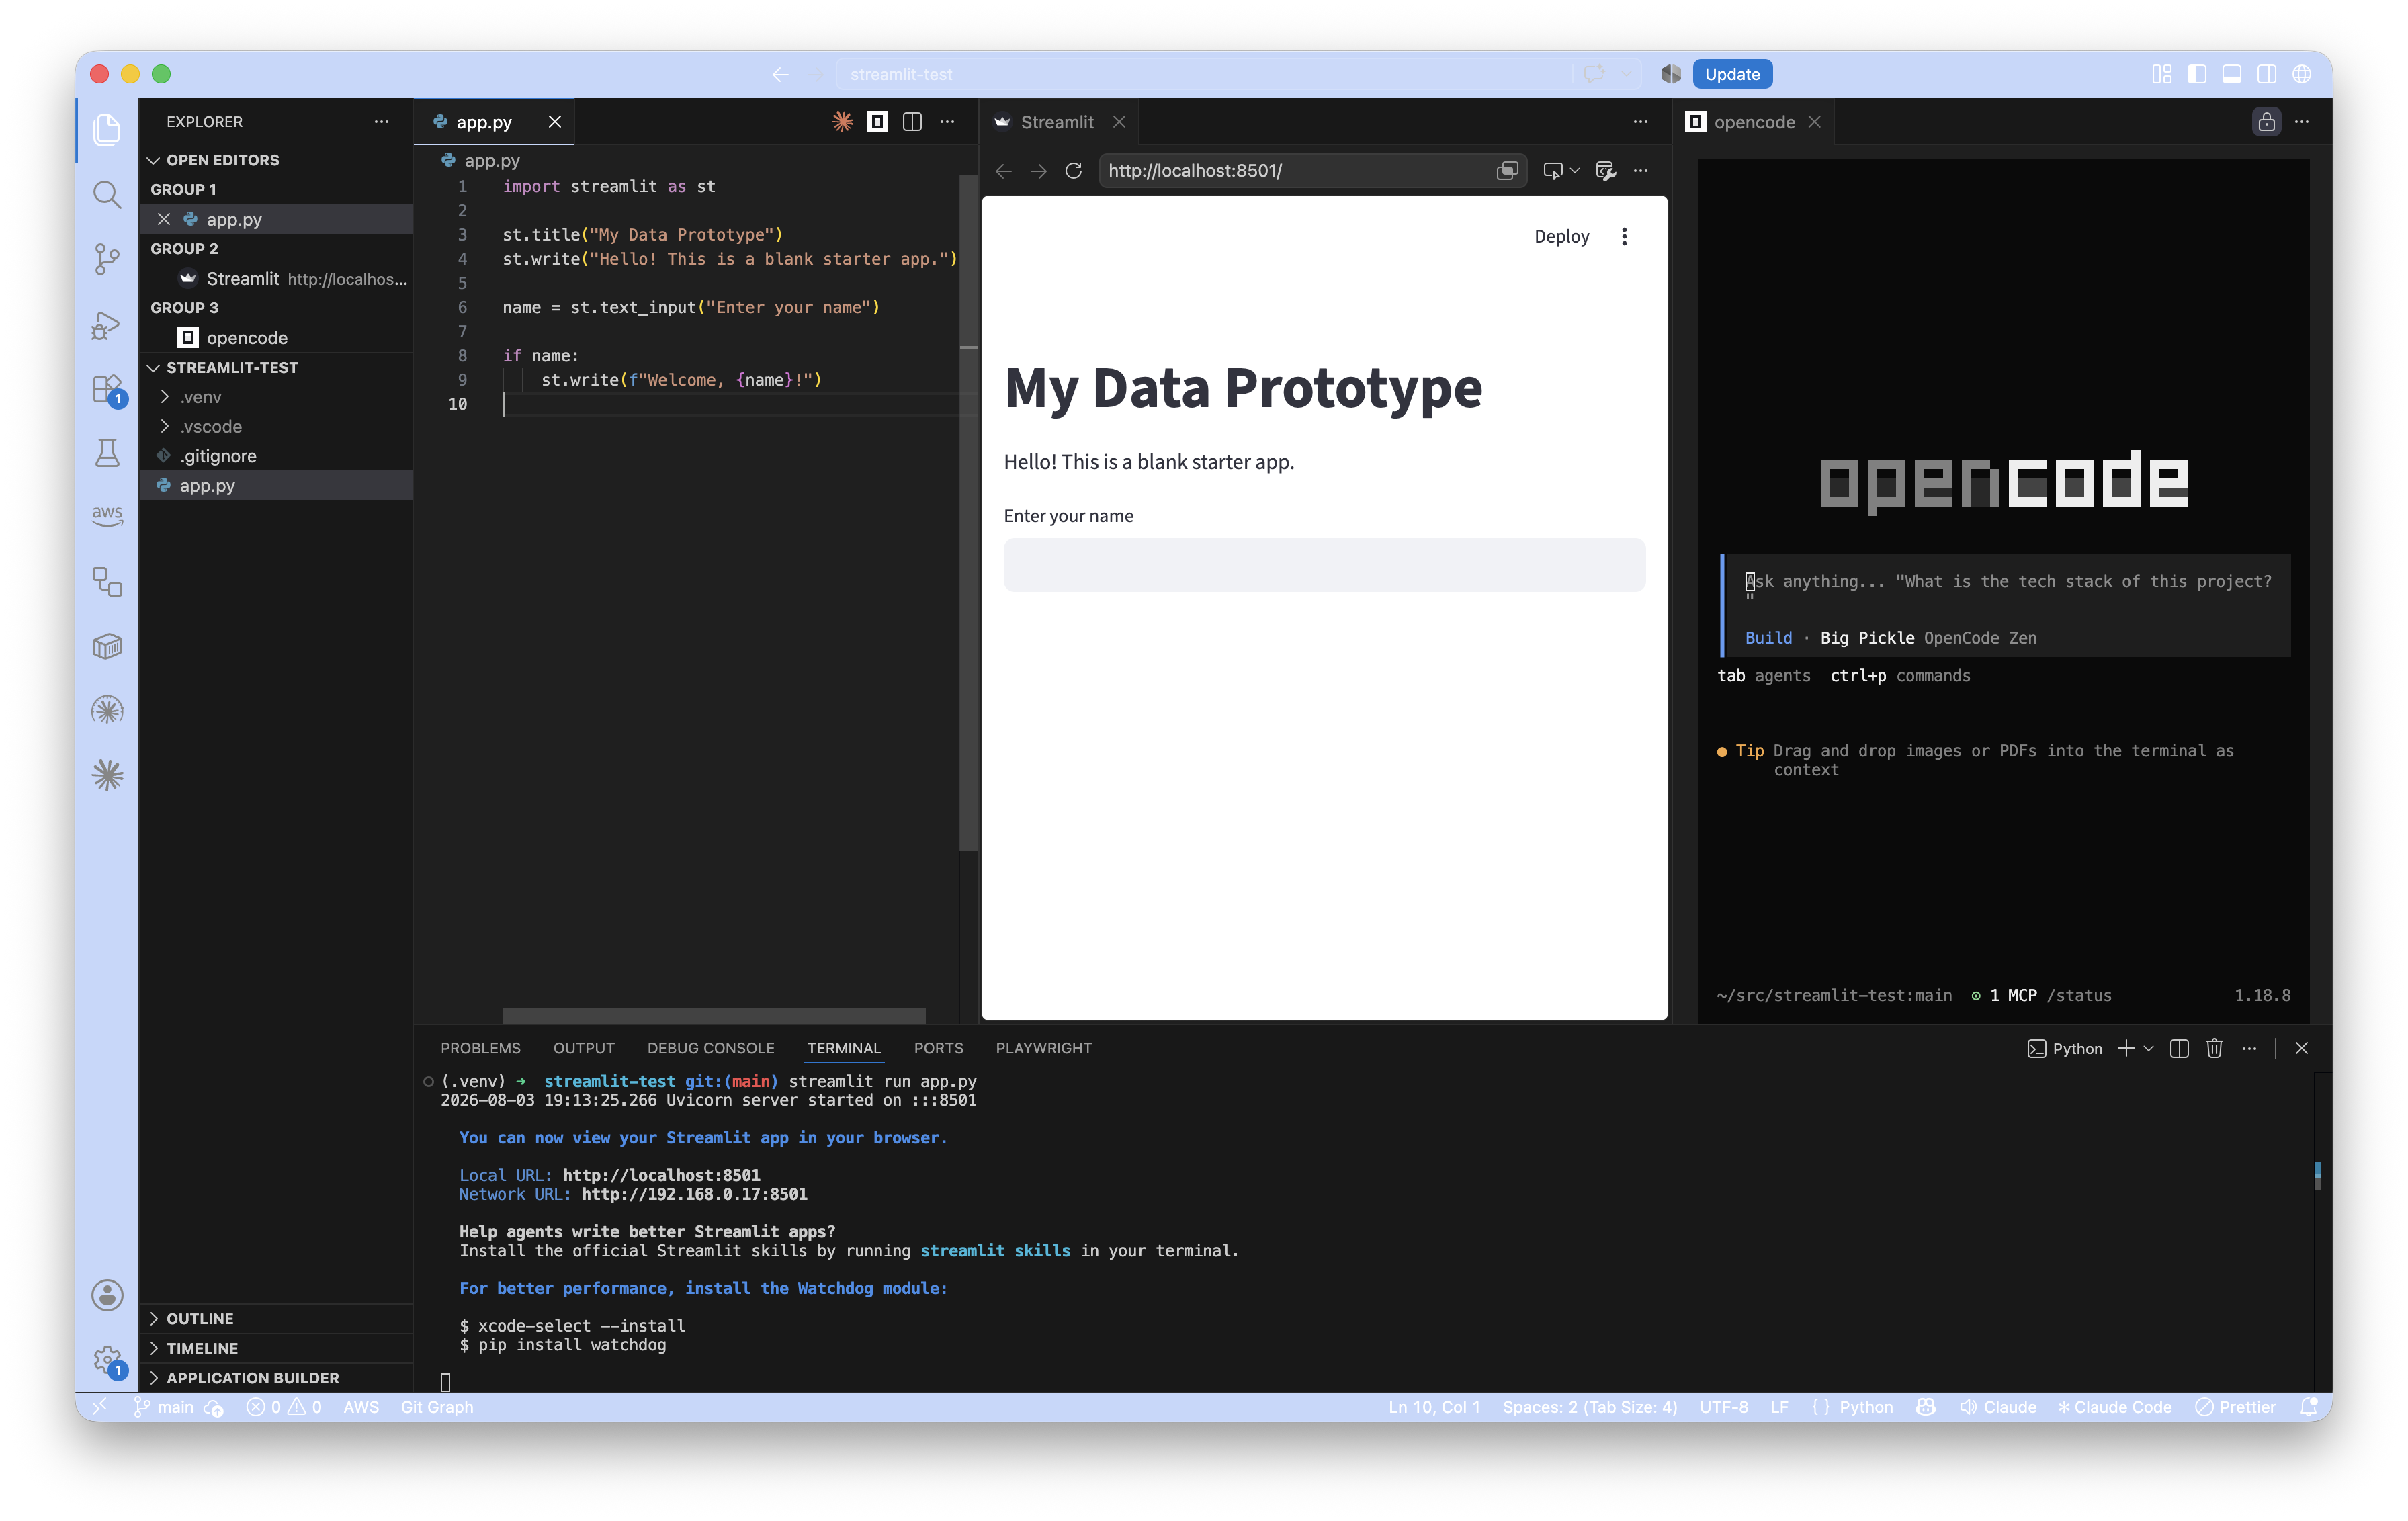This screenshot has width=2408, height=1521.
Task: Click the Claude Code status bar item
Action: pyautogui.click(x=2114, y=1407)
